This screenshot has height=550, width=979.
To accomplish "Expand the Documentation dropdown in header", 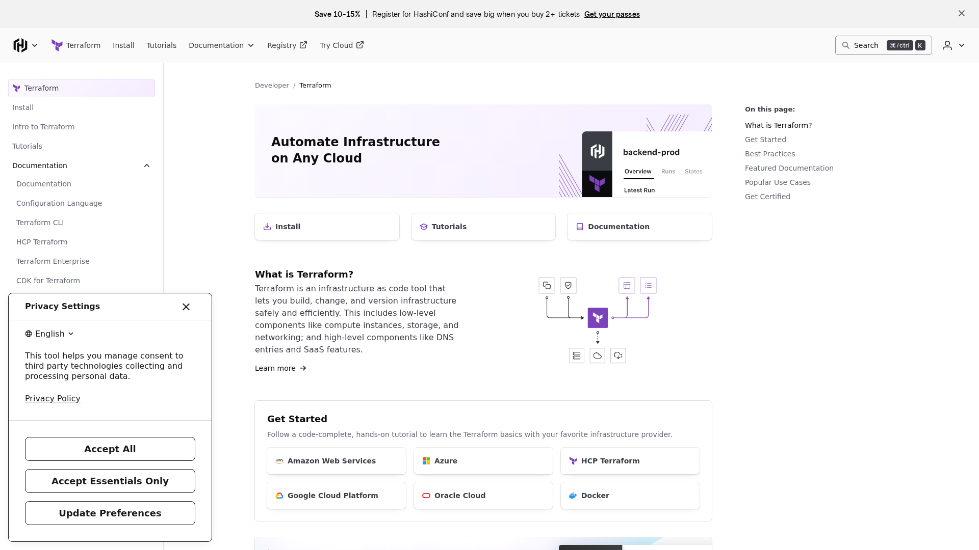I will (x=221, y=45).
